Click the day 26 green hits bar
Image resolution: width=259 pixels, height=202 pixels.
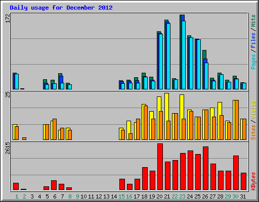pos(204,54)
